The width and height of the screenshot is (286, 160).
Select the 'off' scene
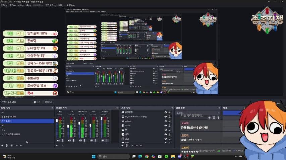pyautogui.click(x=27, y=126)
